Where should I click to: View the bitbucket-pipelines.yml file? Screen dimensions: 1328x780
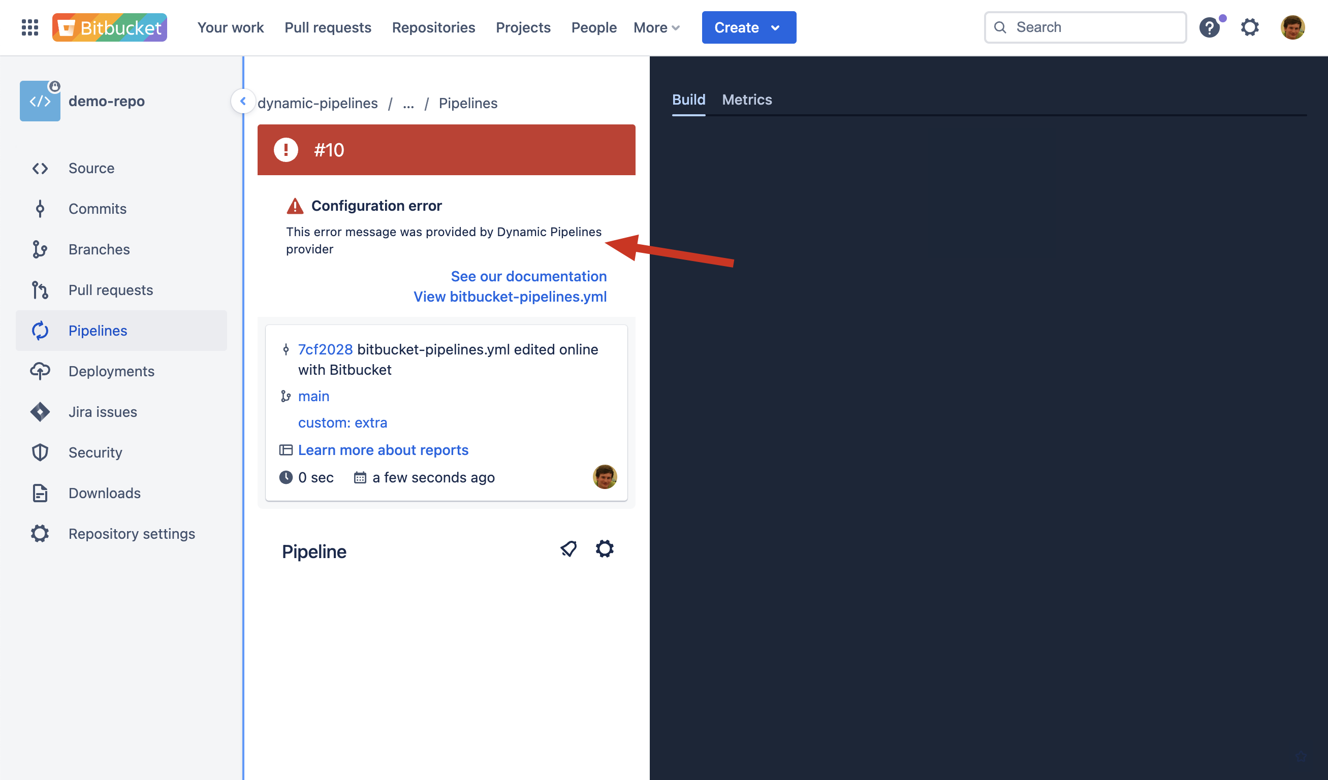[510, 297]
